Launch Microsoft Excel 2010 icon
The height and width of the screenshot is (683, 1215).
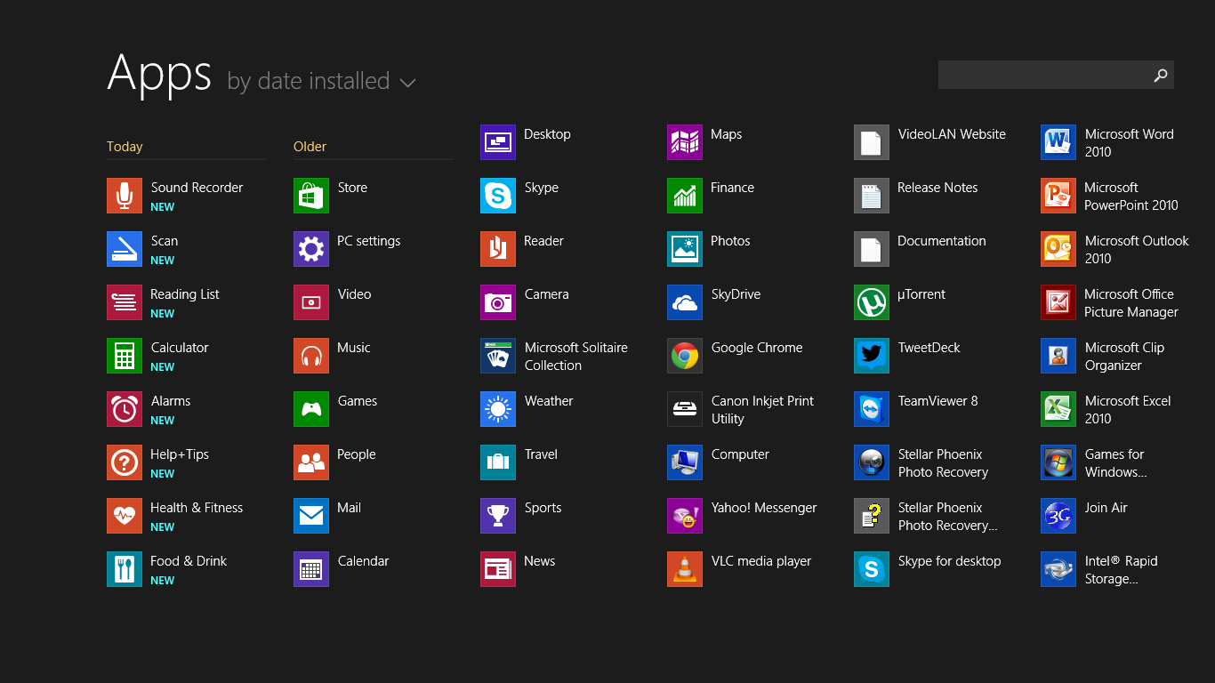point(1058,409)
